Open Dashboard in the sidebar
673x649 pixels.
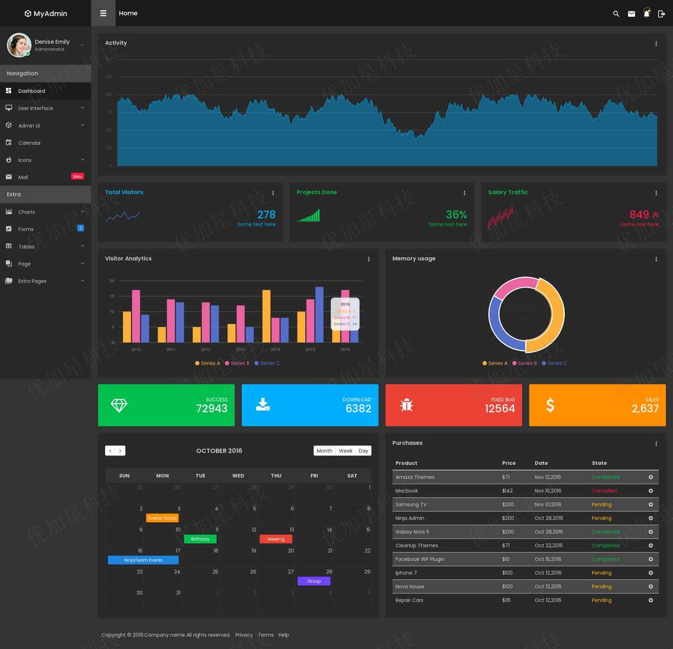click(45, 91)
